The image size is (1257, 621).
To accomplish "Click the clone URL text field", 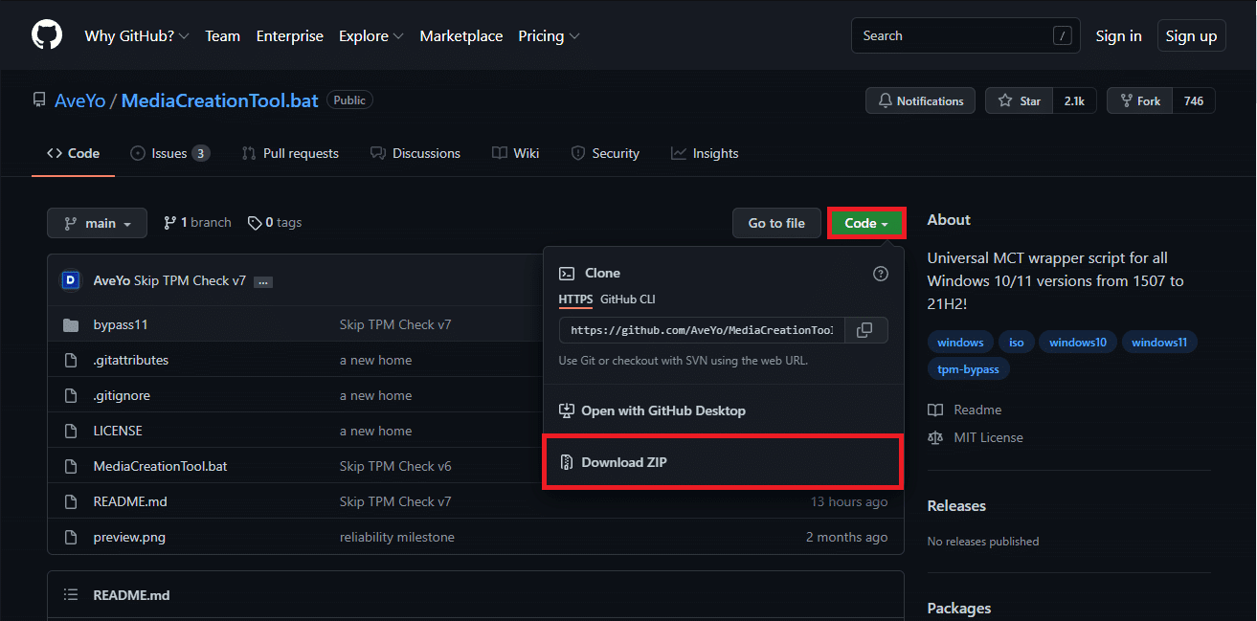I will click(703, 330).
